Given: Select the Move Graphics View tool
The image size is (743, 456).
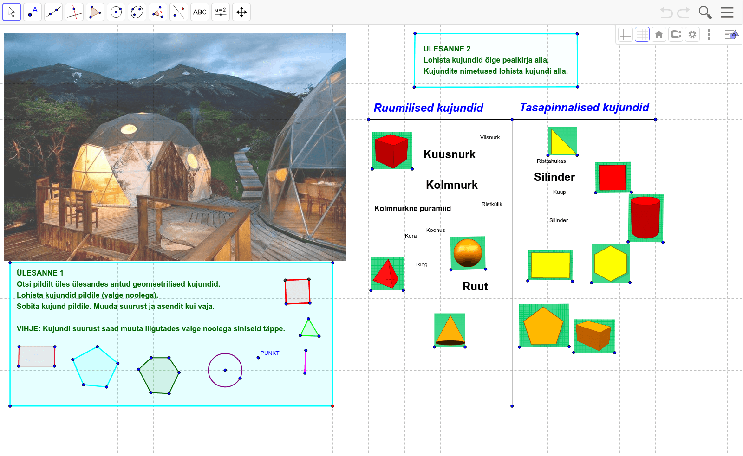Looking at the screenshot, I should [241, 12].
